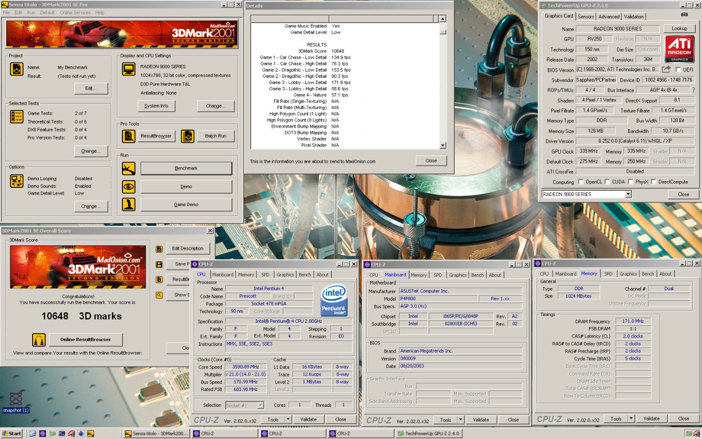The height and width of the screenshot is (439, 702).
Task: Select Bench tab in CPU-Z Mainboard window
Action: point(477,275)
